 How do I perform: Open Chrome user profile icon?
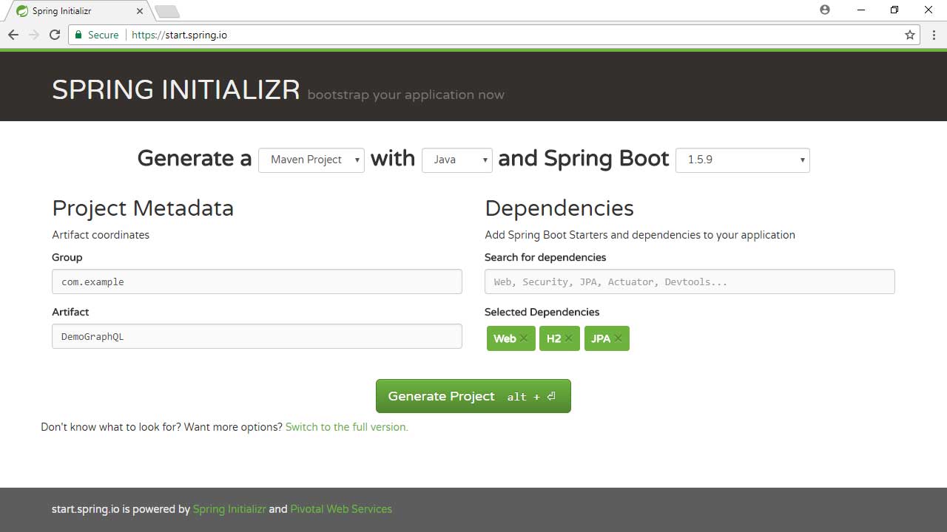(825, 10)
